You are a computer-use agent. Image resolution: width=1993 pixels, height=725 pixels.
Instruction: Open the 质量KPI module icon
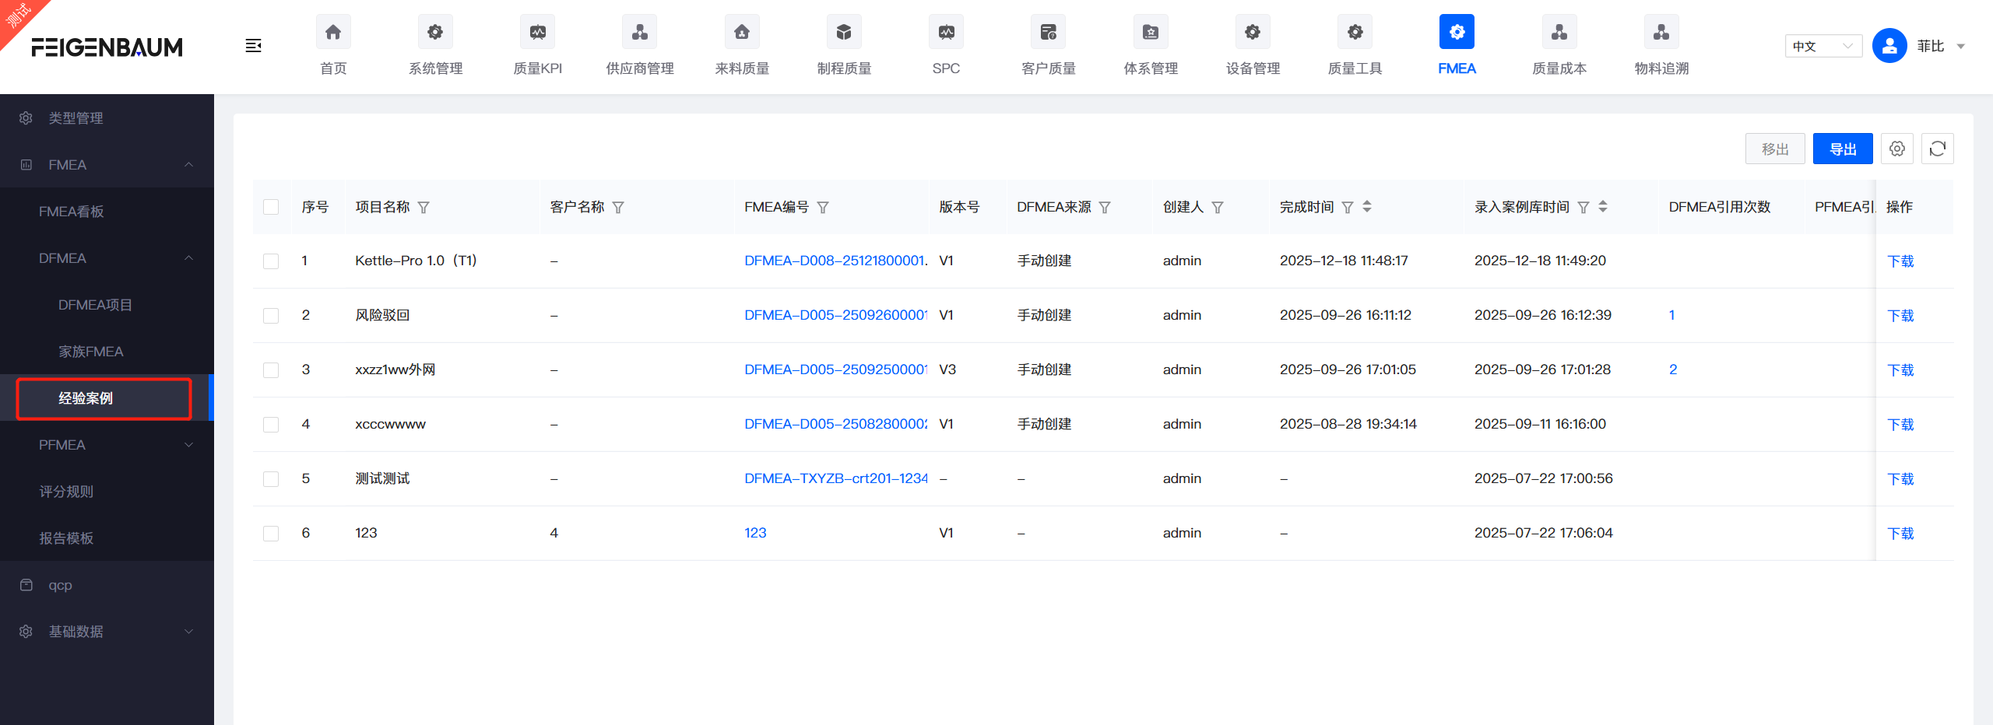[x=537, y=33]
